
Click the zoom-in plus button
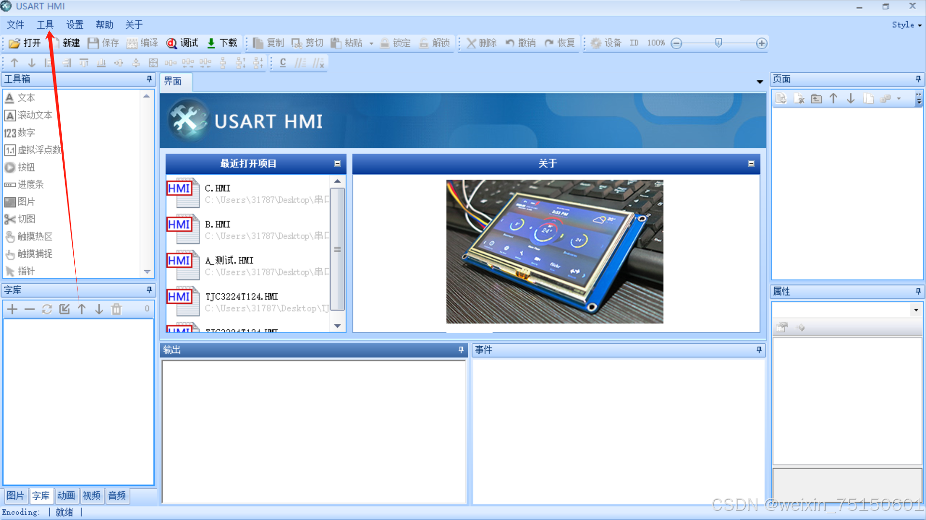pyautogui.click(x=761, y=43)
